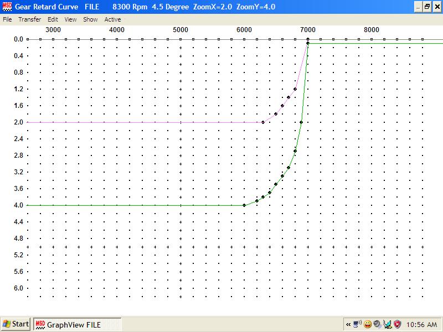The width and height of the screenshot is (443, 332).
Task: Select the pink curve point at 6600 RPM, 1.6 degrees
Action: point(282,106)
